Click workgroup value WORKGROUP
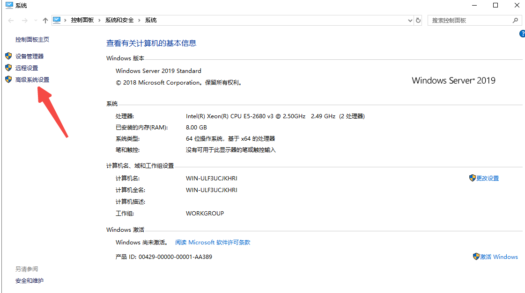 pyautogui.click(x=205, y=213)
